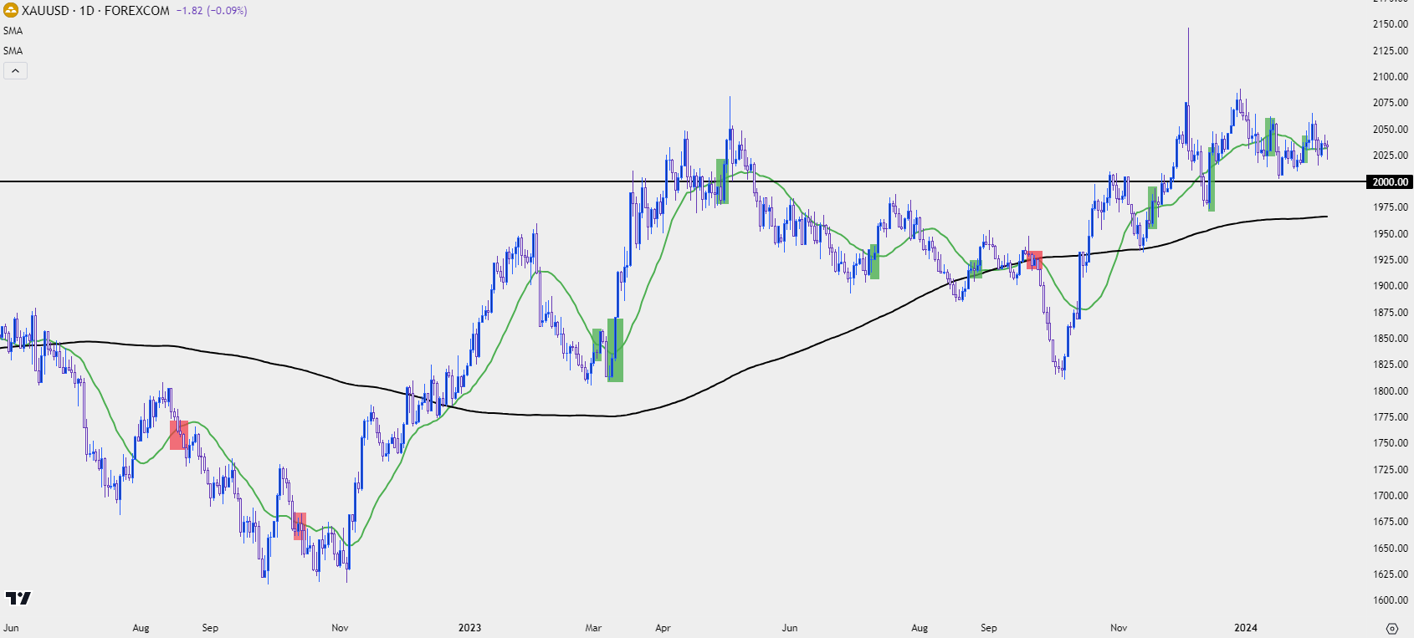Click the 2024 label on time axis
Image resolution: width=1414 pixels, height=638 pixels.
click(1246, 628)
